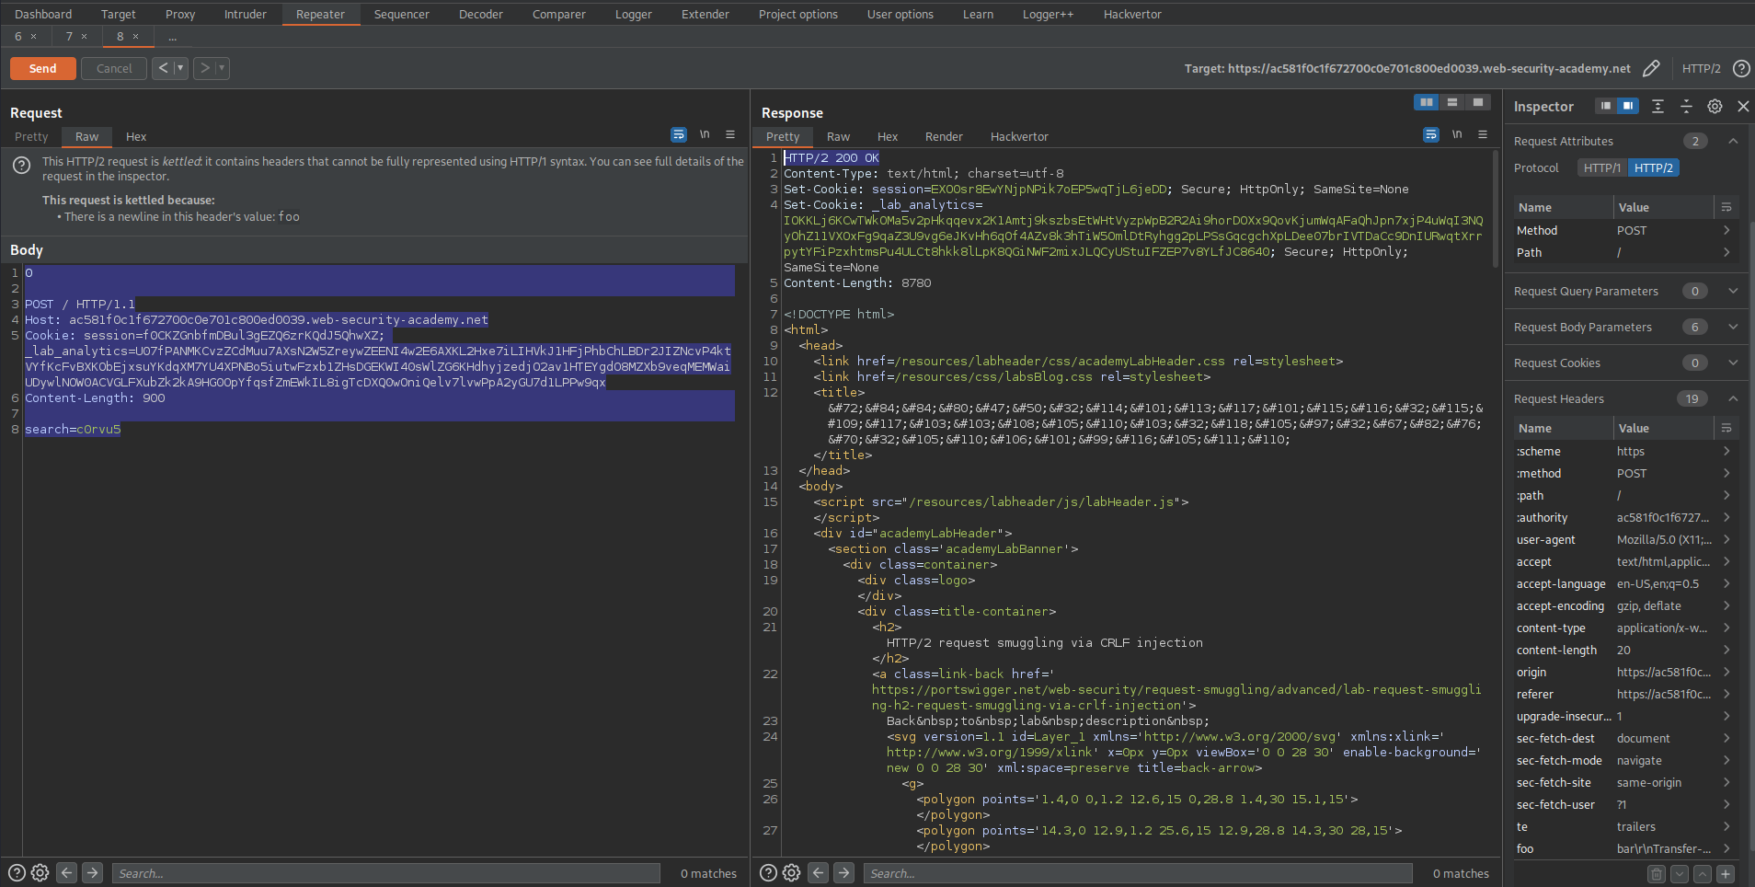Switch to the Intruder tab

click(245, 14)
